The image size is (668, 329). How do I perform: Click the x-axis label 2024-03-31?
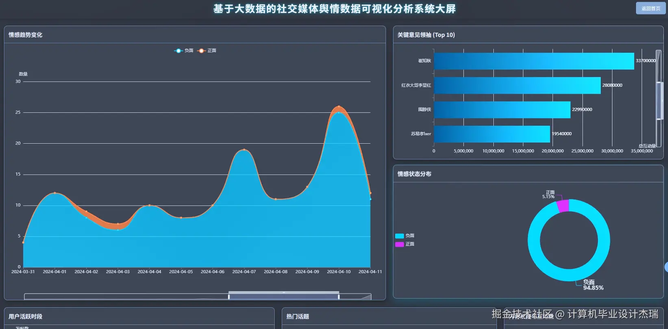(x=23, y=272)
